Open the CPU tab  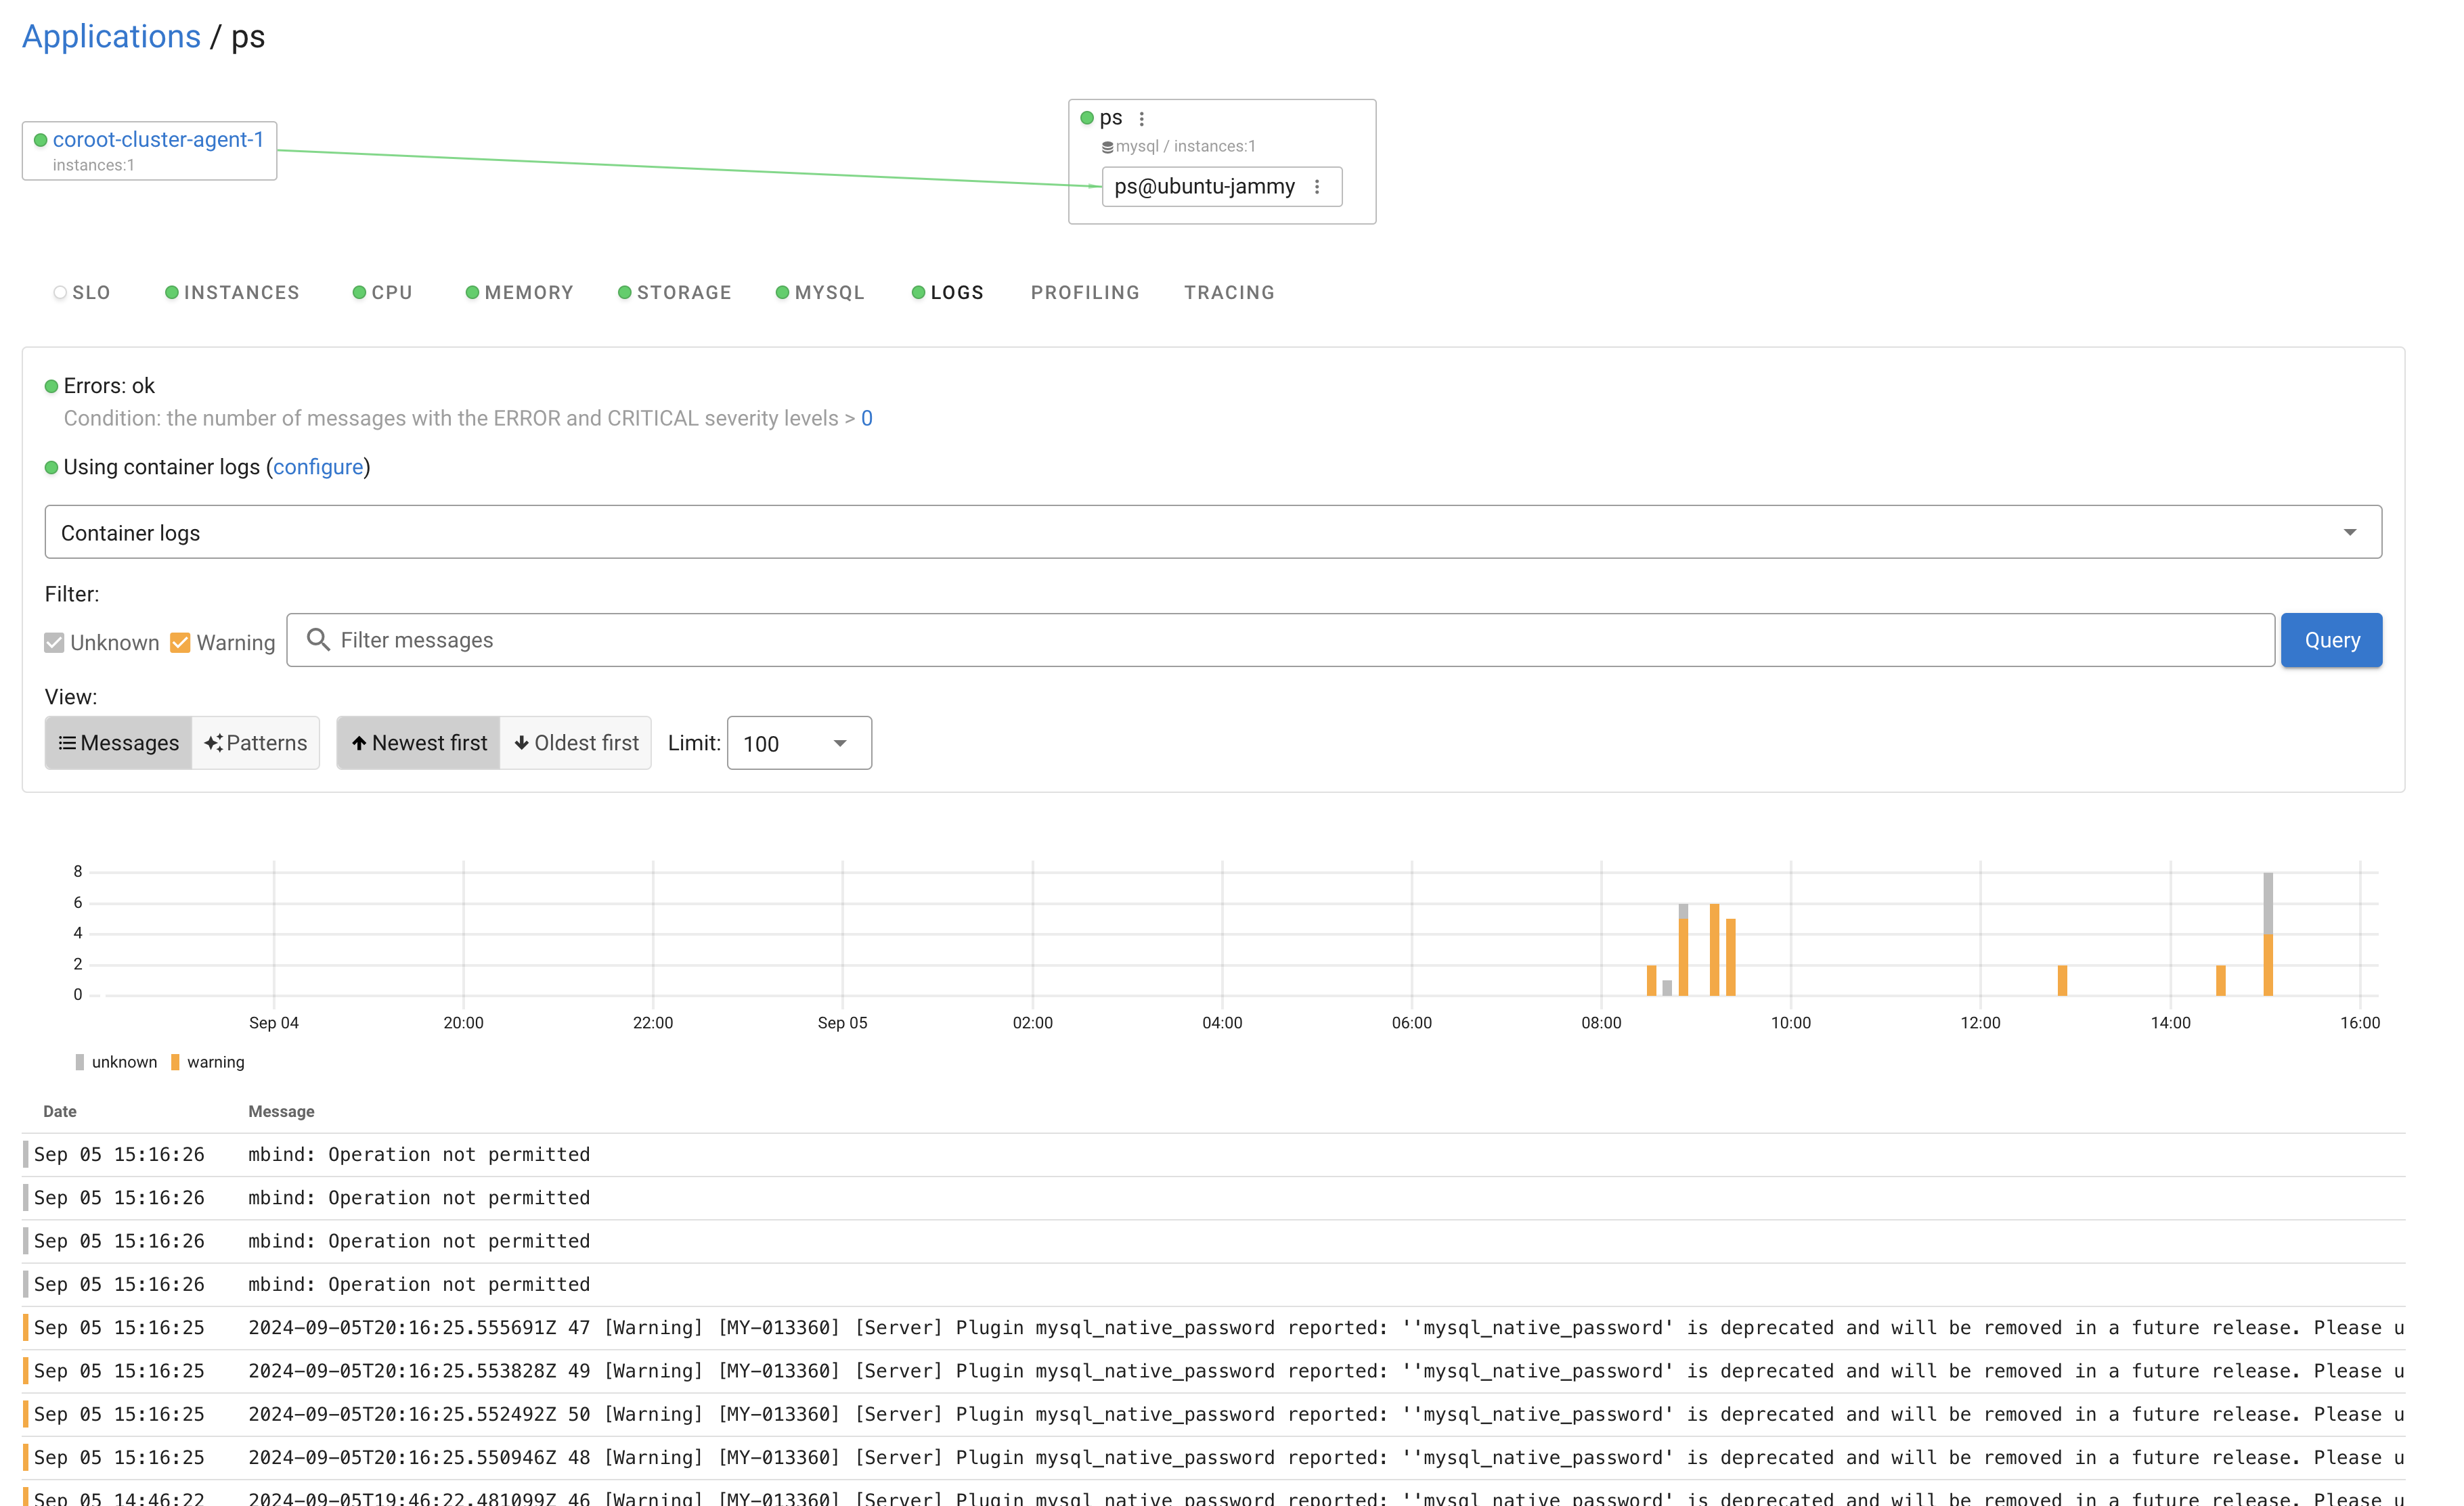coord(383,293)
